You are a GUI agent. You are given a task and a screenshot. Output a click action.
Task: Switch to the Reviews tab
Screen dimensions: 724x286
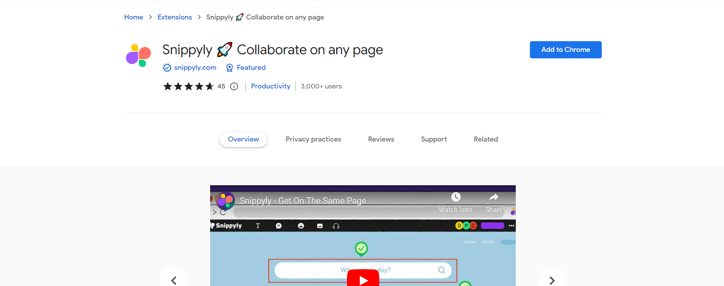click(x=381, y=139)
